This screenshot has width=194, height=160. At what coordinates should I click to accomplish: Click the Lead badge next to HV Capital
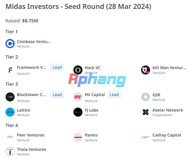pos(114,95)
